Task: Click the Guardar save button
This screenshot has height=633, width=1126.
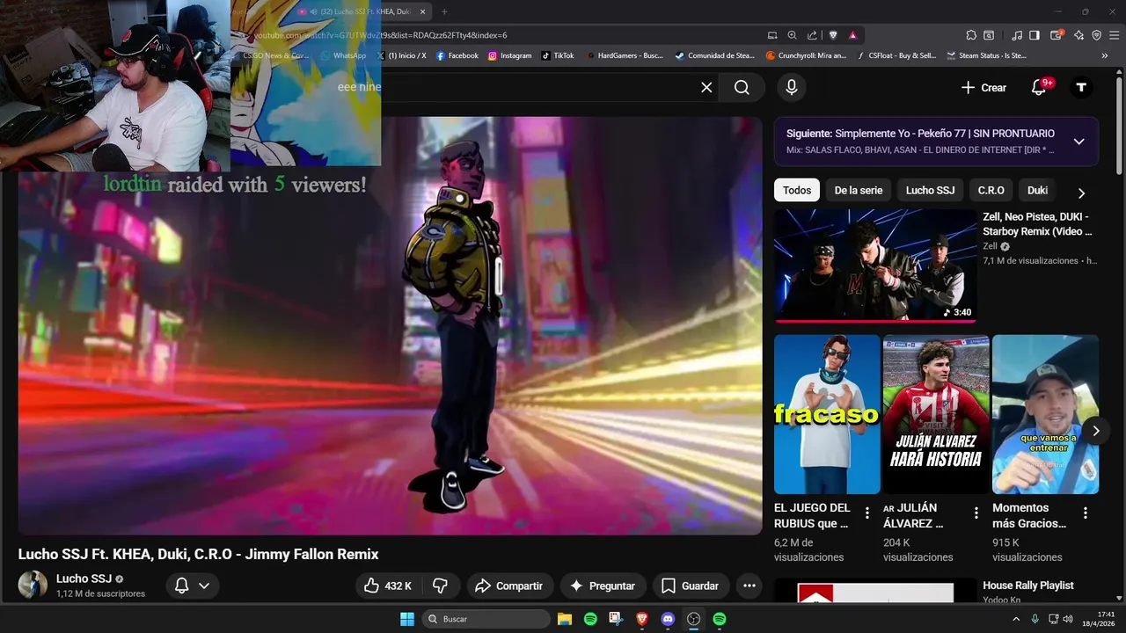Action: 690,586
